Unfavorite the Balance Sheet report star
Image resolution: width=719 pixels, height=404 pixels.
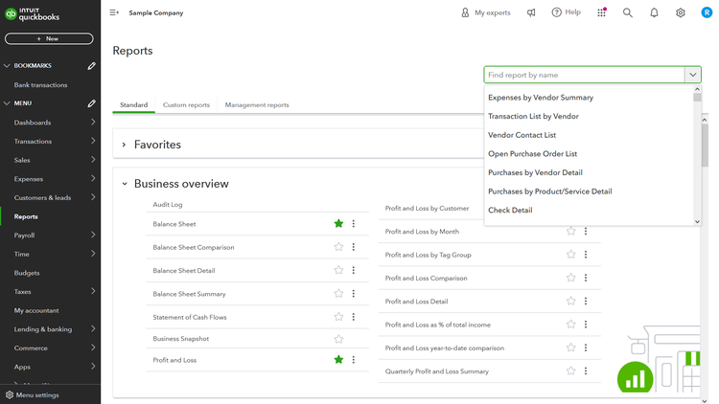click(x=338, y=223)
